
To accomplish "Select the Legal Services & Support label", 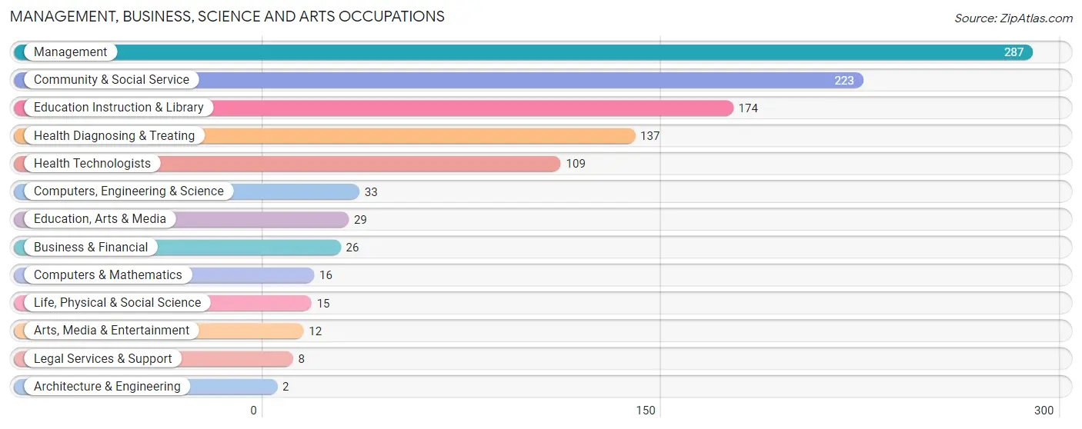I will [103, 359].
